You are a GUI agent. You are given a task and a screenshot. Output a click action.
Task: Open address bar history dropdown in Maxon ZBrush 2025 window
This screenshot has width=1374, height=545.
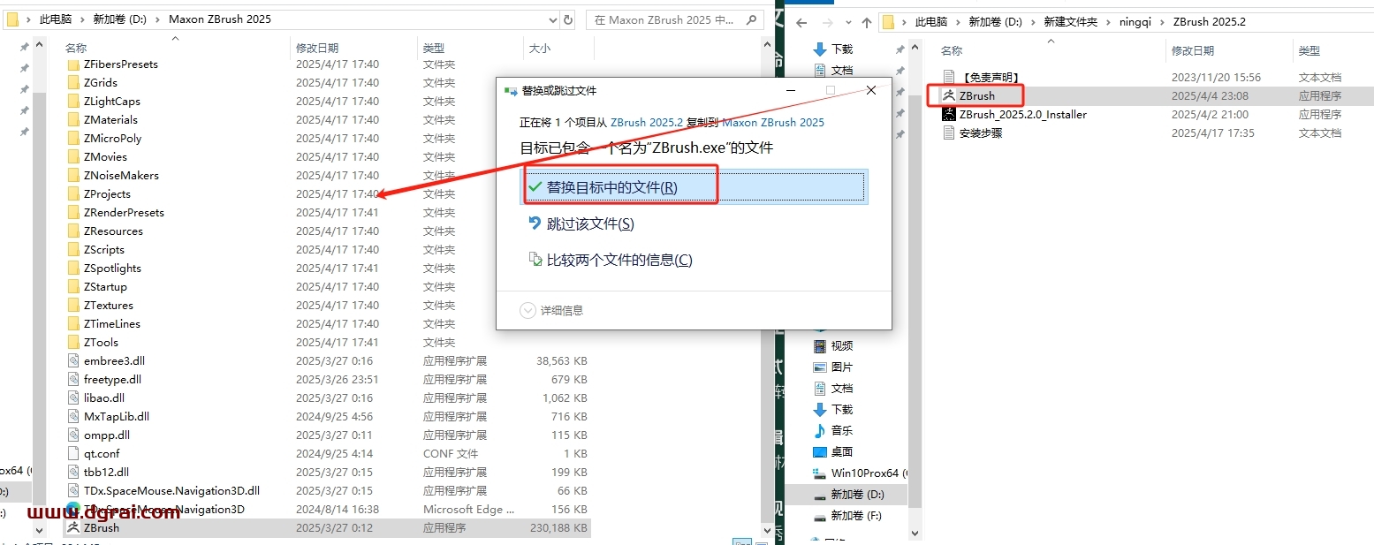coord(553,19)
